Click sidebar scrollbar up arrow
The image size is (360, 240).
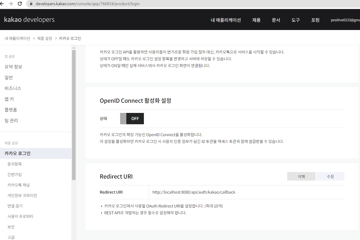[74, 48]
